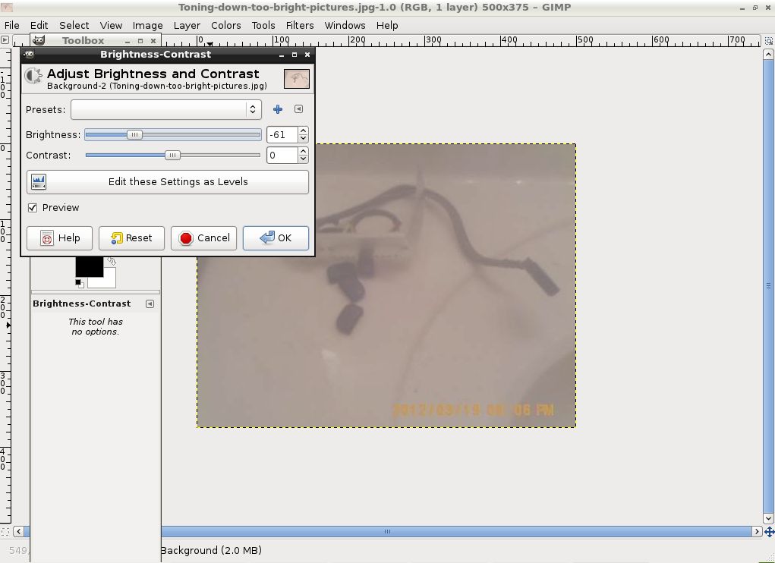This screenshot has width=775, height=563.
Task: Open the presets menu arrow icon
Action: 298,109
